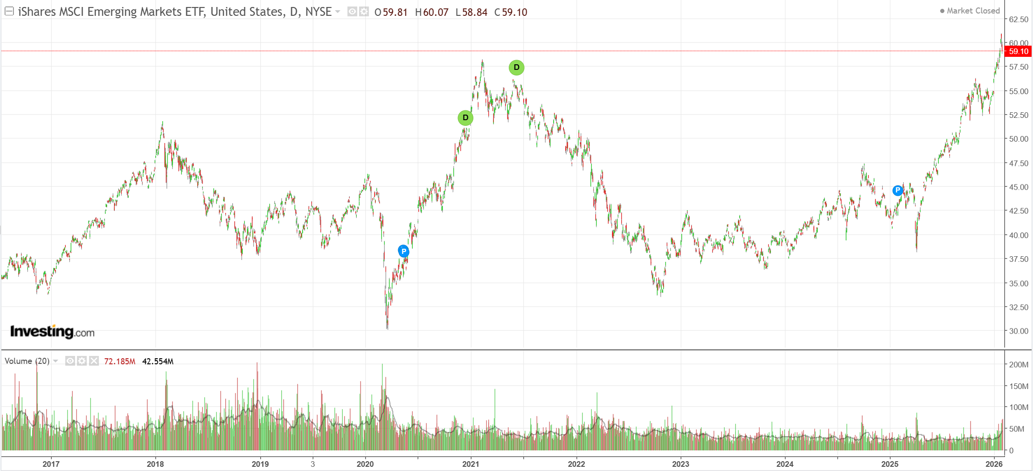Image resolution: width=1033 pixels, height=471 pixels.
Task: Click the blue P marker in 2025
Action: tap(897, 190)
